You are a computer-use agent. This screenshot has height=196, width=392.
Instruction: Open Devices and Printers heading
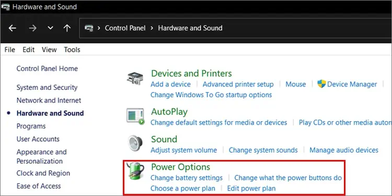pos(191,74)
